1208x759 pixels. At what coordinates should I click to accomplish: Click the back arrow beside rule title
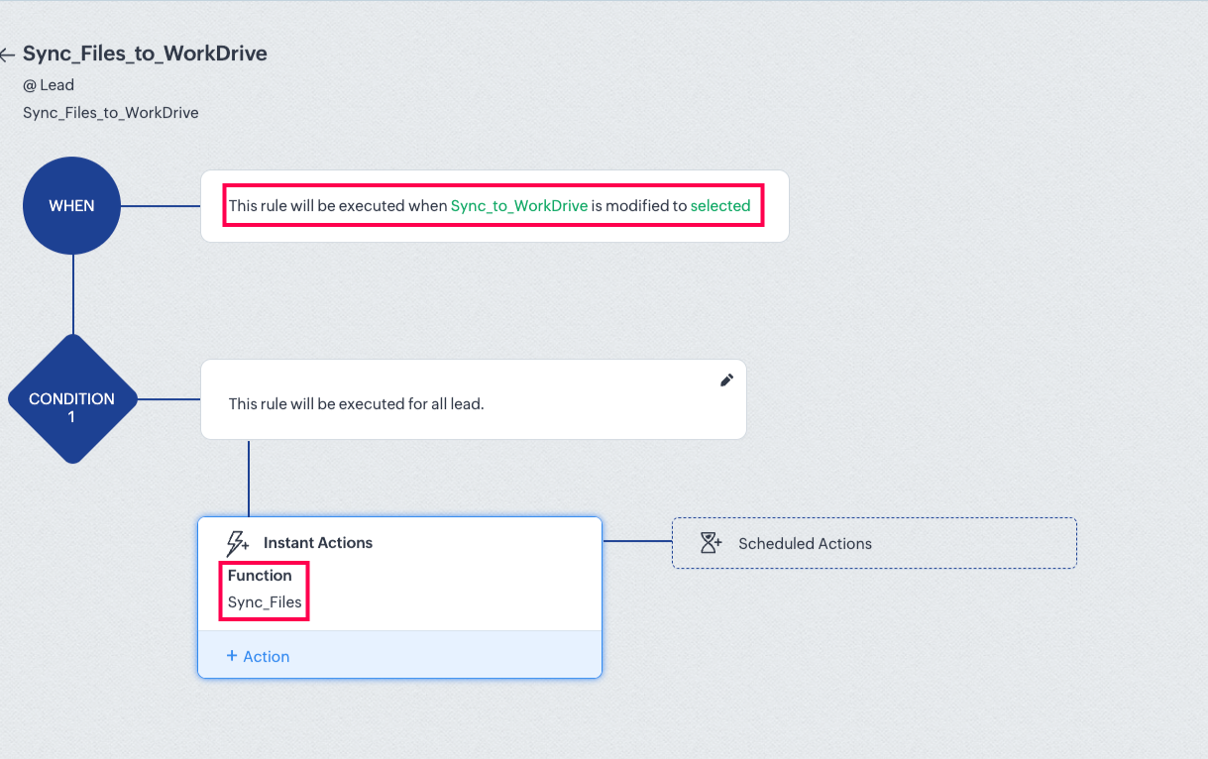[8, 54]
